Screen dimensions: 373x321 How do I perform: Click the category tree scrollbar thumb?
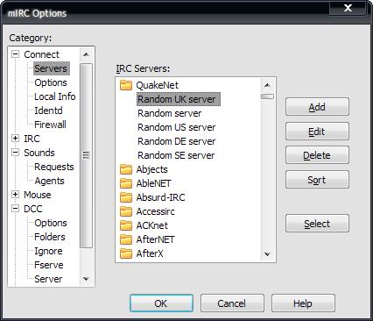(86, 155)
